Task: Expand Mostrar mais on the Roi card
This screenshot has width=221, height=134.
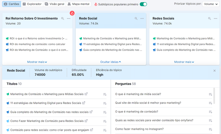Action: pyautogui.click(x=37, y=62)
